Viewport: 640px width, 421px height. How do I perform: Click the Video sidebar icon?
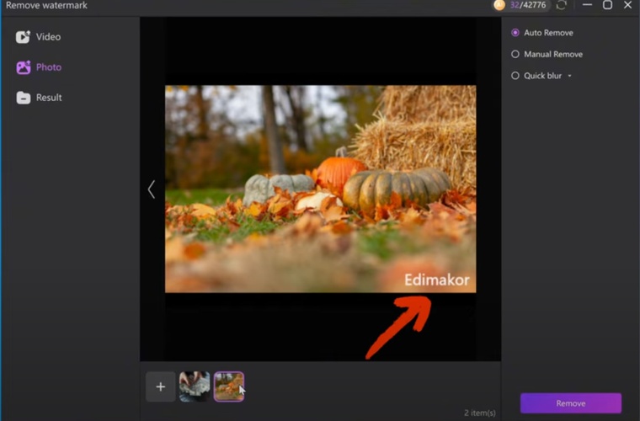23,37
